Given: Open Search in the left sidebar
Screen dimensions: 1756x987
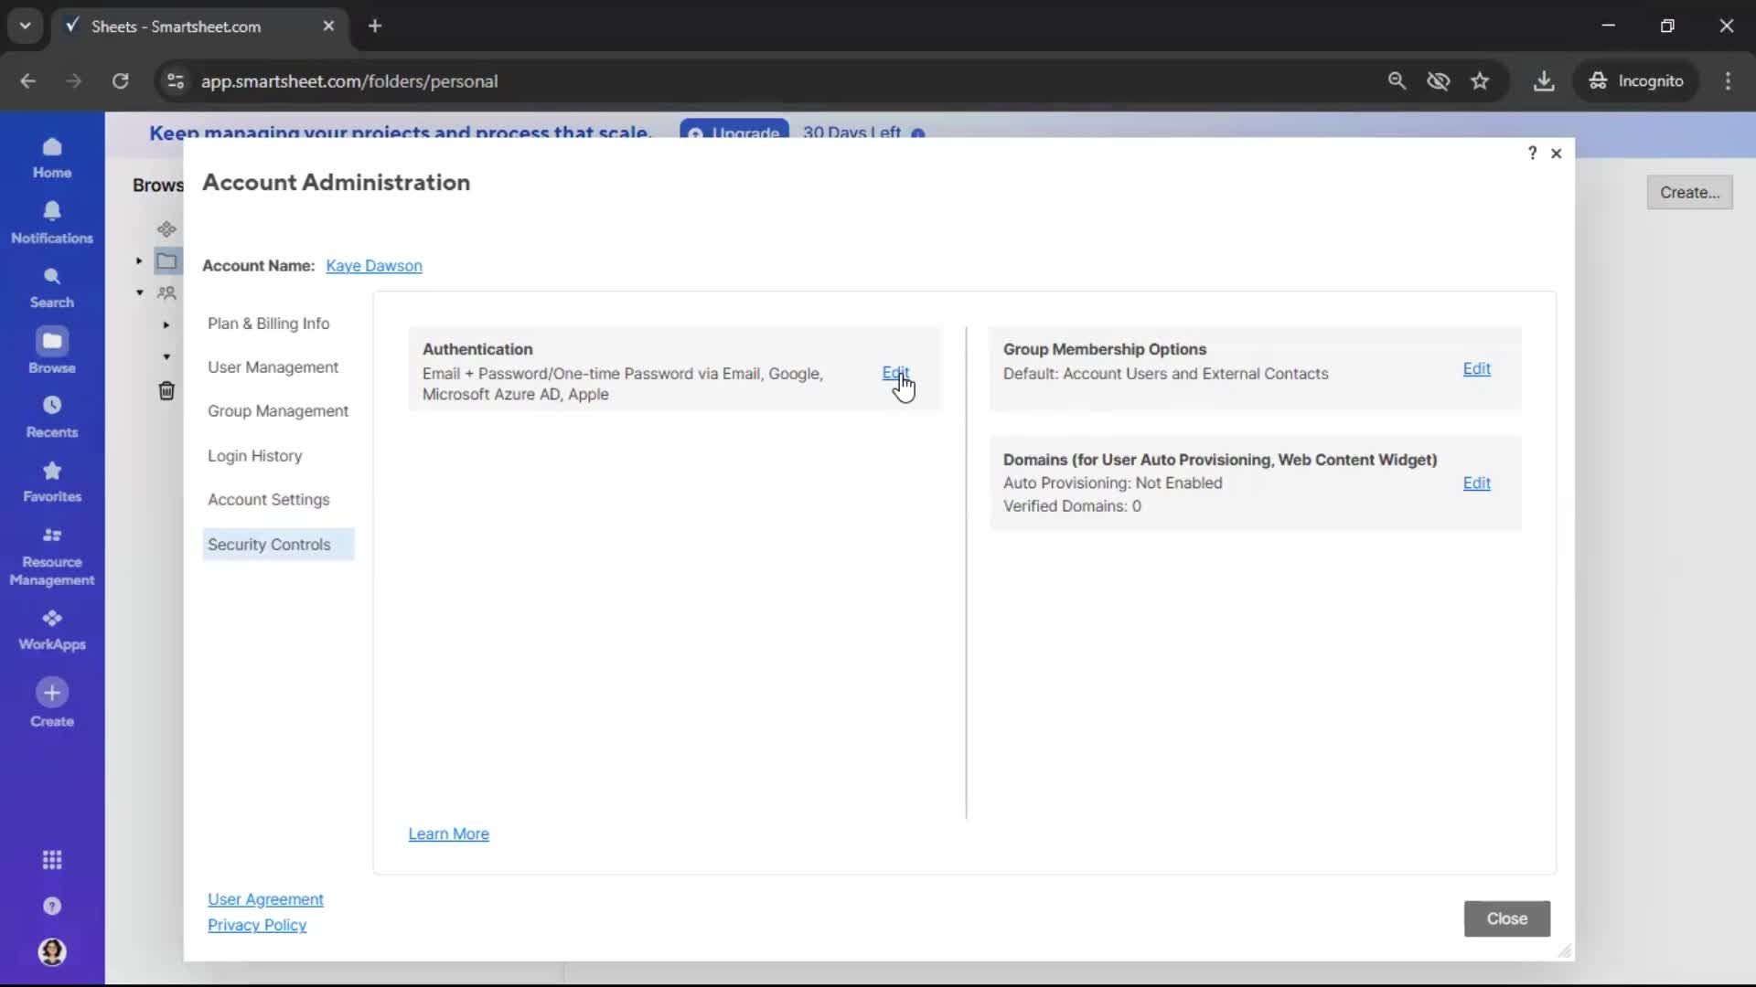Looking at the screenshot, I should pos(52,287).
